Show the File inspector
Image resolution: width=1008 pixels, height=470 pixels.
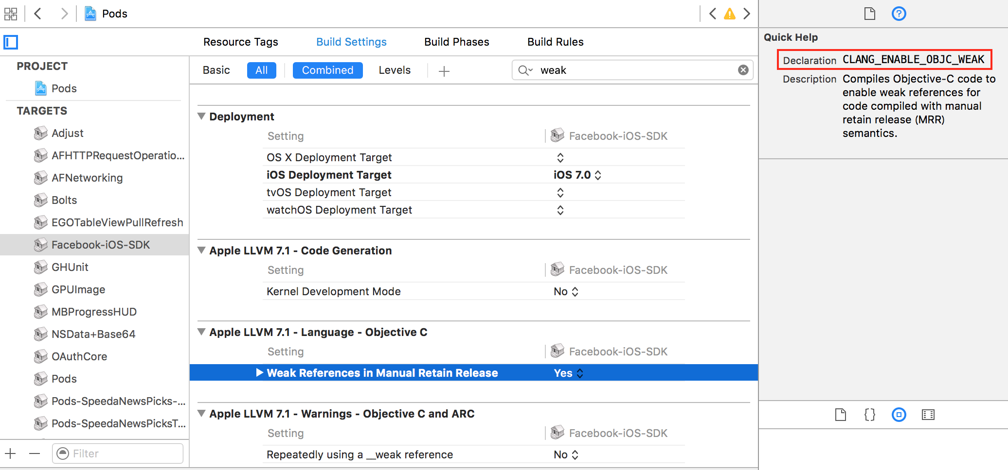869,14
